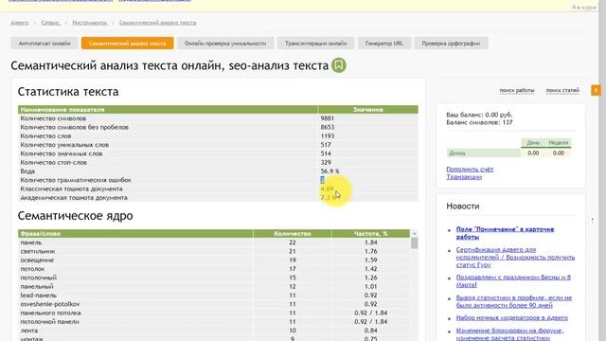This screenshot has width=606, height=341.
Task: Click the word панель in semantic core
Action: (x=31, y=242)
